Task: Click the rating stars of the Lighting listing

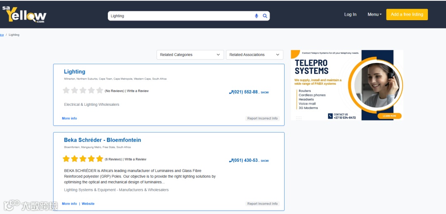Action: [83, 91]
